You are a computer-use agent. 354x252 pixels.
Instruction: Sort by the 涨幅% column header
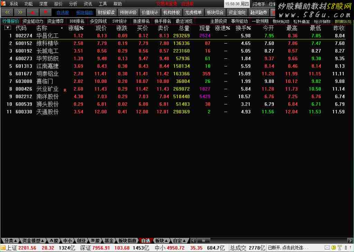76,28
